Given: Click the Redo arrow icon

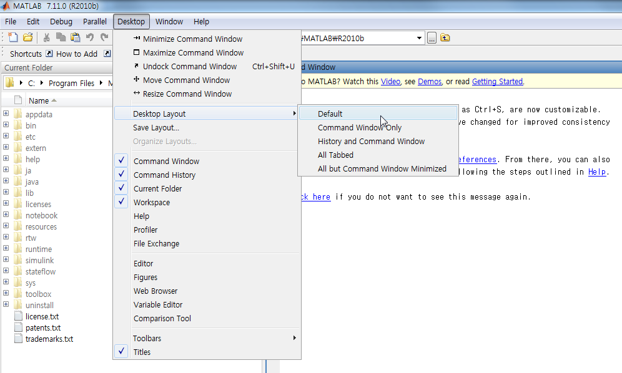Looking at the screenshot, I should [104, 37].
